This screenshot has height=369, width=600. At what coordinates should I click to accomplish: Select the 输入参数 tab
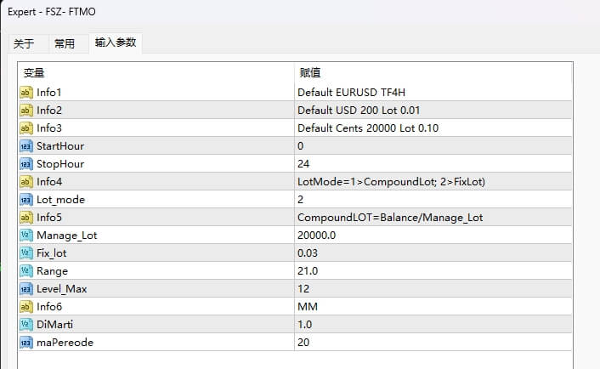point(115,43)
